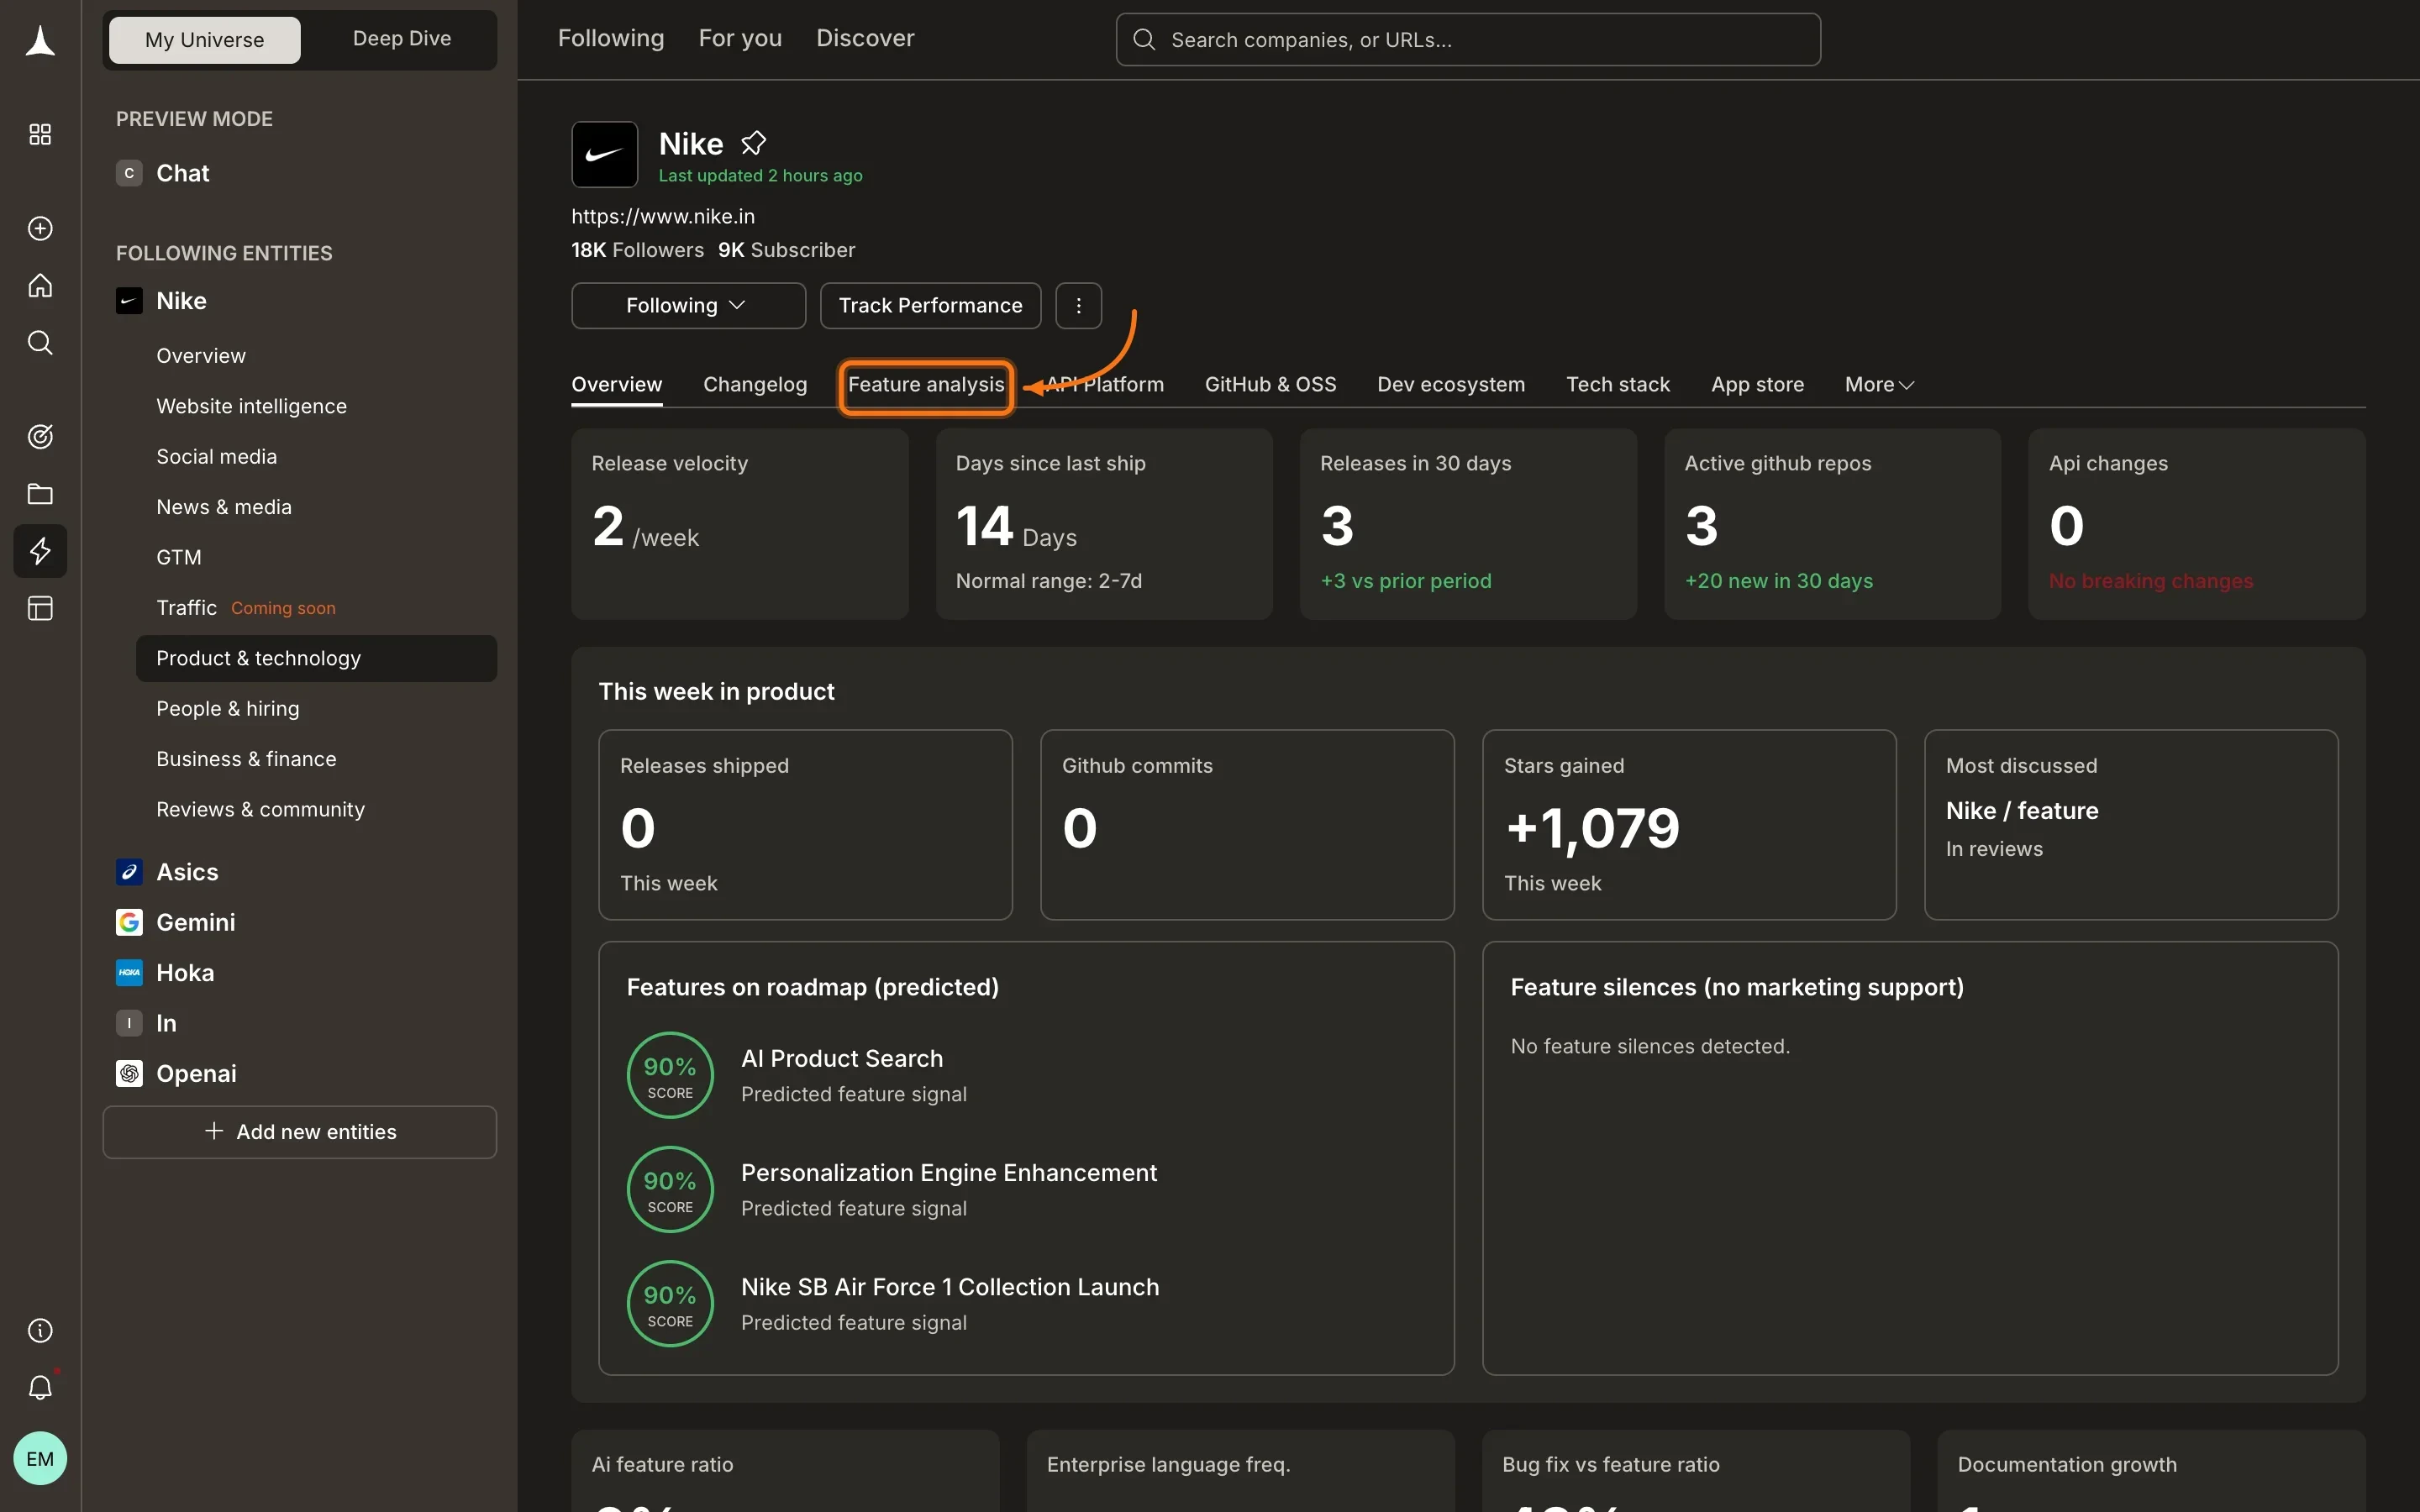Click the Chat 'C' icon in sidebar
This screenshot has height=1512, width=2420.
coord(129,173)
